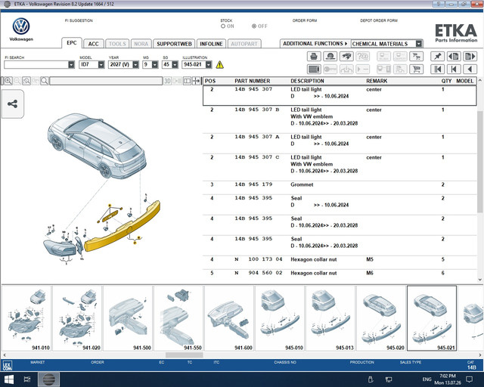Click the zoom-to-fit magnifier icon
Image resolution: width=484 pixels, height=387 pixels.
pyautogui.click(x=26, y=81)
